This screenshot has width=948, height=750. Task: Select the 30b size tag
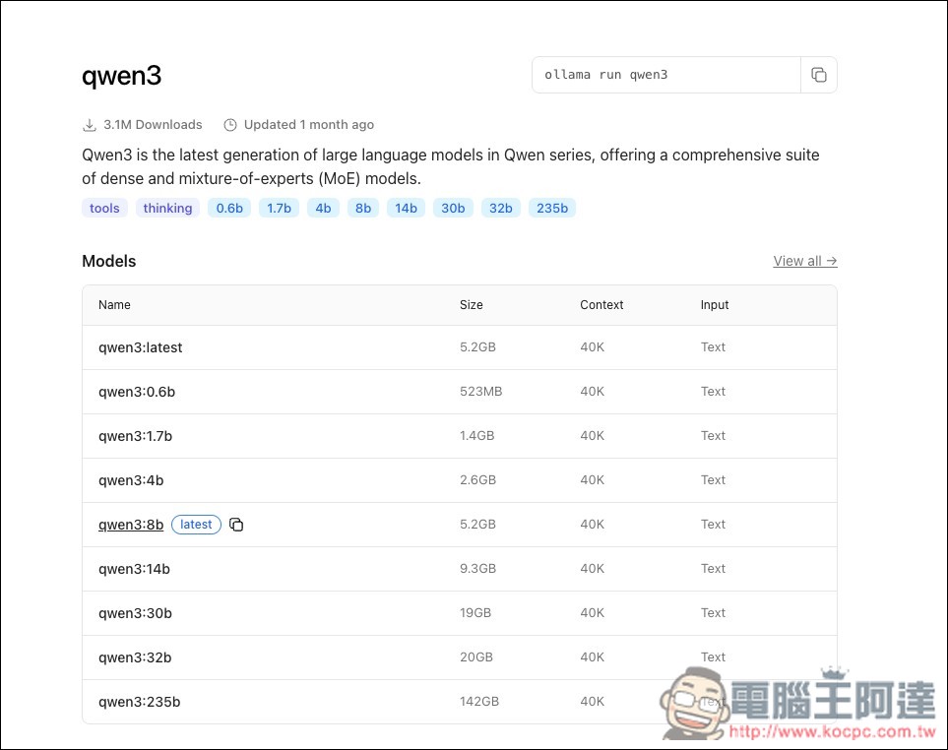[453, 208]
